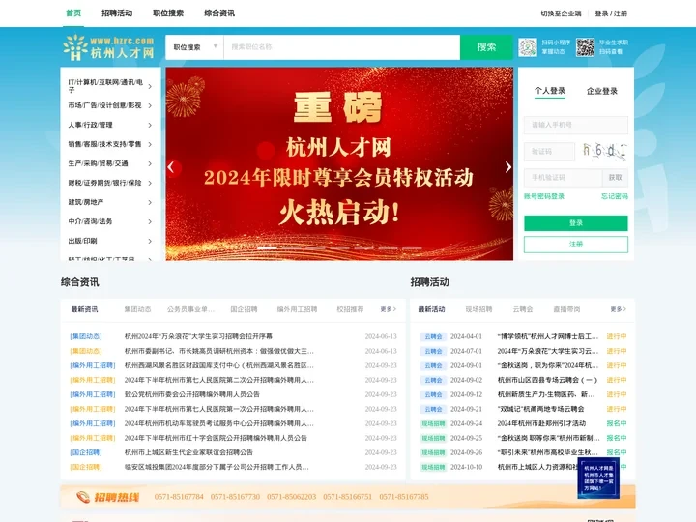Expand IT/计算机/互联网/通讯/电子 category
696x522 pixels.
pyautogui.click(x=109, y=86)
